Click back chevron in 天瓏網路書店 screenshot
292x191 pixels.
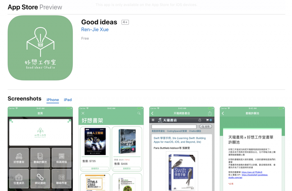[152, 113]
